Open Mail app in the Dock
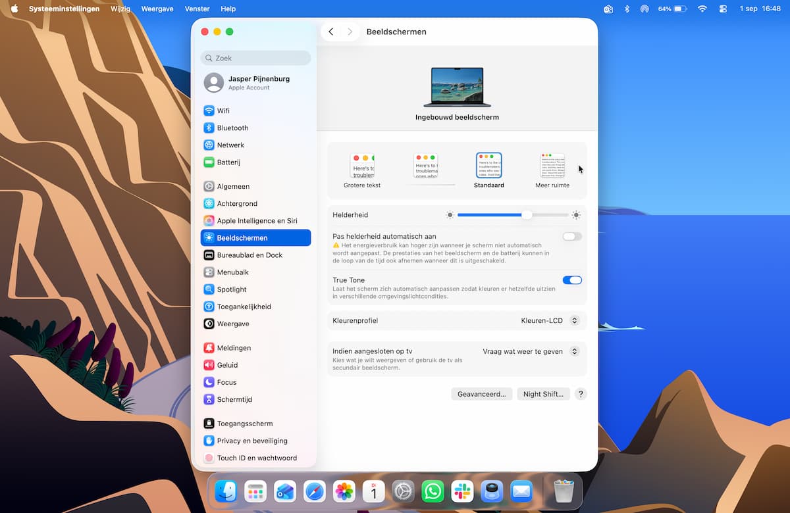The image size is (790, 513). (521, 491)
